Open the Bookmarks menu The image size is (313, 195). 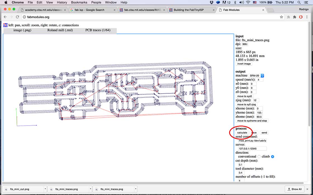coord(79,3)
